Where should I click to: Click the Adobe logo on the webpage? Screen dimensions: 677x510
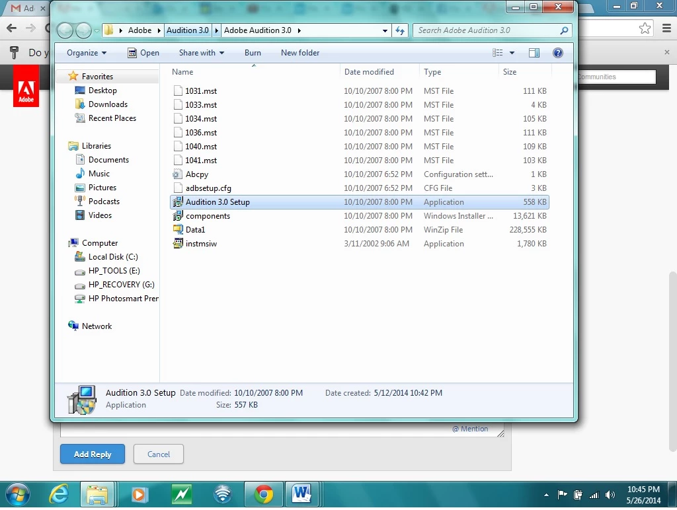click(26, 86)
